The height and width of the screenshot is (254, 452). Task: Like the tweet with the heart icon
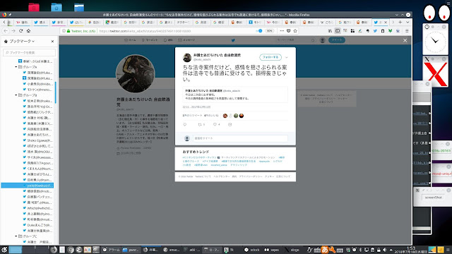[215, 124]
